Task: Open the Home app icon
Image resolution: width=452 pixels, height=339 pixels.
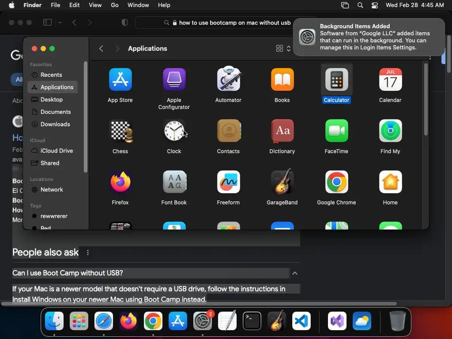Action: (x=390, y=181)
